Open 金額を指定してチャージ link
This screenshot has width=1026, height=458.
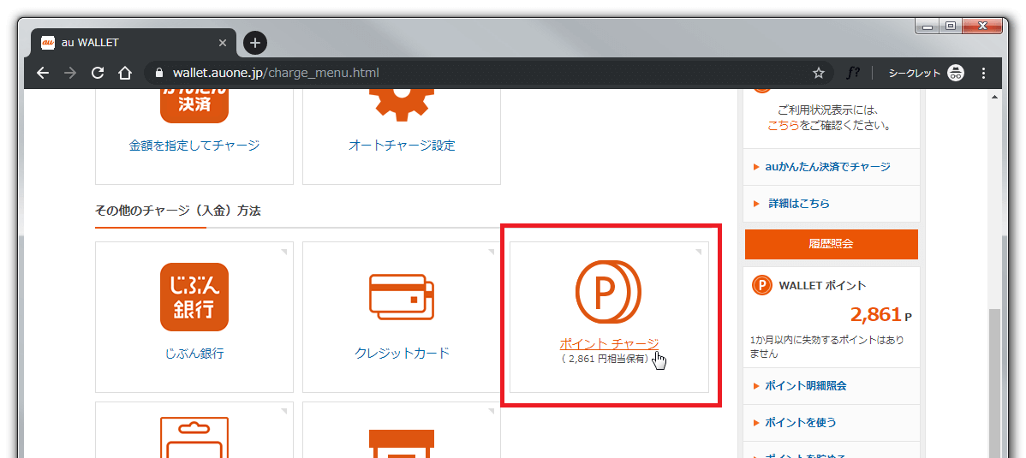point(194,146)
